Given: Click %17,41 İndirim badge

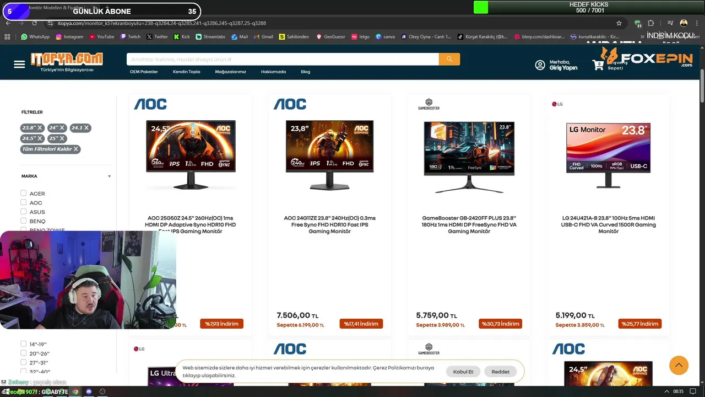Looking at the screenshot, I should pos(361,324).
